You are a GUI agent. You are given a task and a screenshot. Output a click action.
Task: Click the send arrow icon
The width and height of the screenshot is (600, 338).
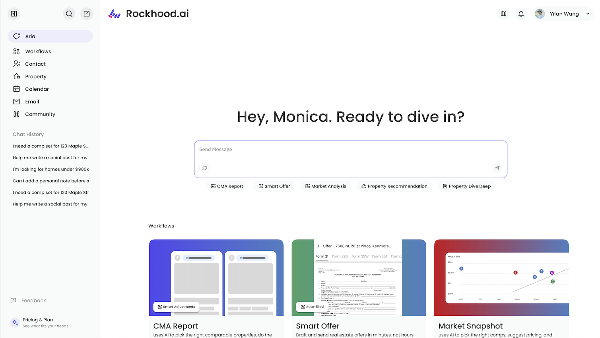click(497, 168)
